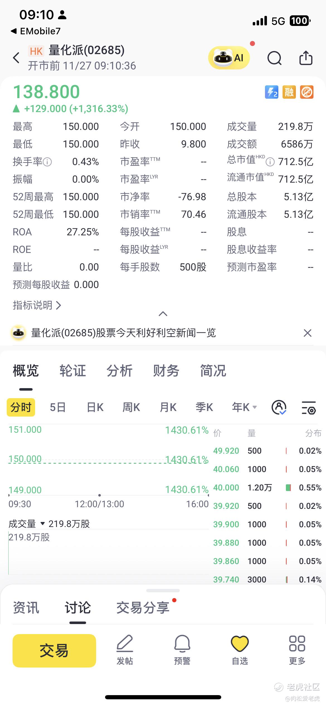The width and height of the screenshot is (326, 706).
Task: Tap price row 39.740 with 3000
Action: 267,580
